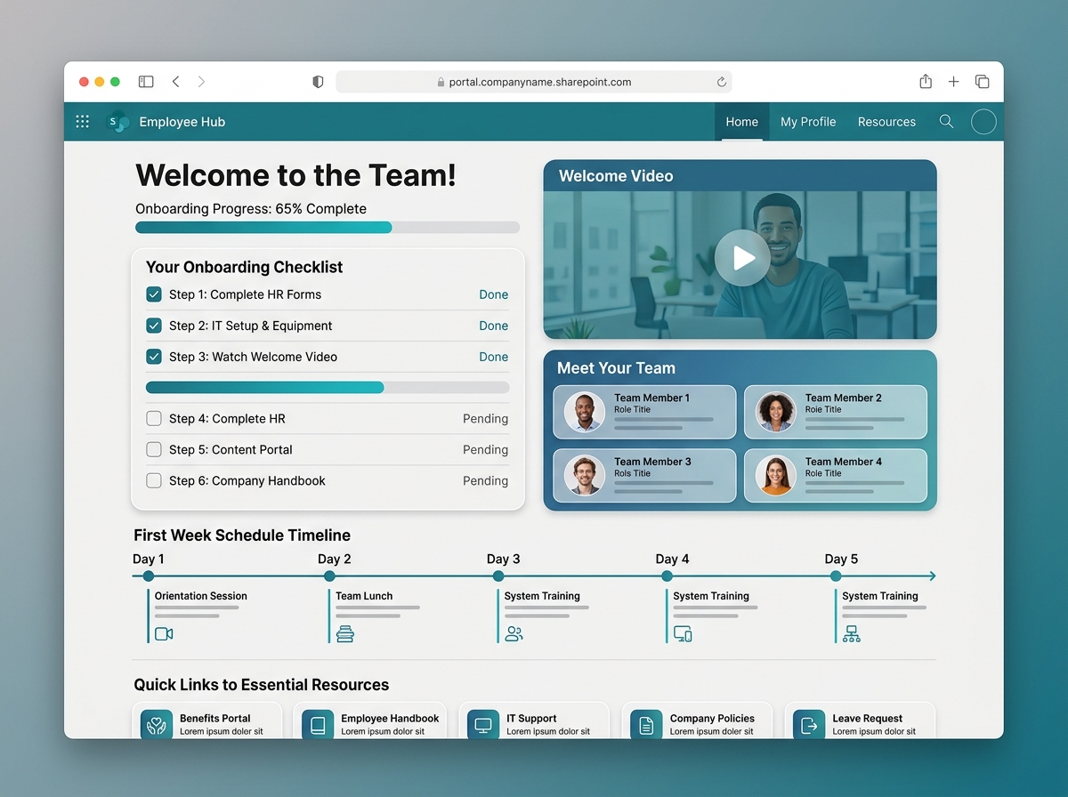
Task: Click the Pending status for Step 5
Action: click(x=485, y=450)
